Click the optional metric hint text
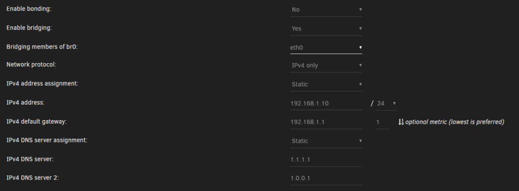This screenshot has height=191, width=519. (x=455, y=122)
